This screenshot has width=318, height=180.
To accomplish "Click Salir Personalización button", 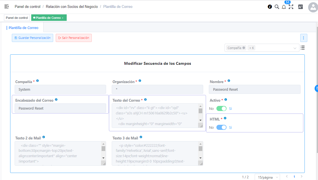I will point(73,38).
